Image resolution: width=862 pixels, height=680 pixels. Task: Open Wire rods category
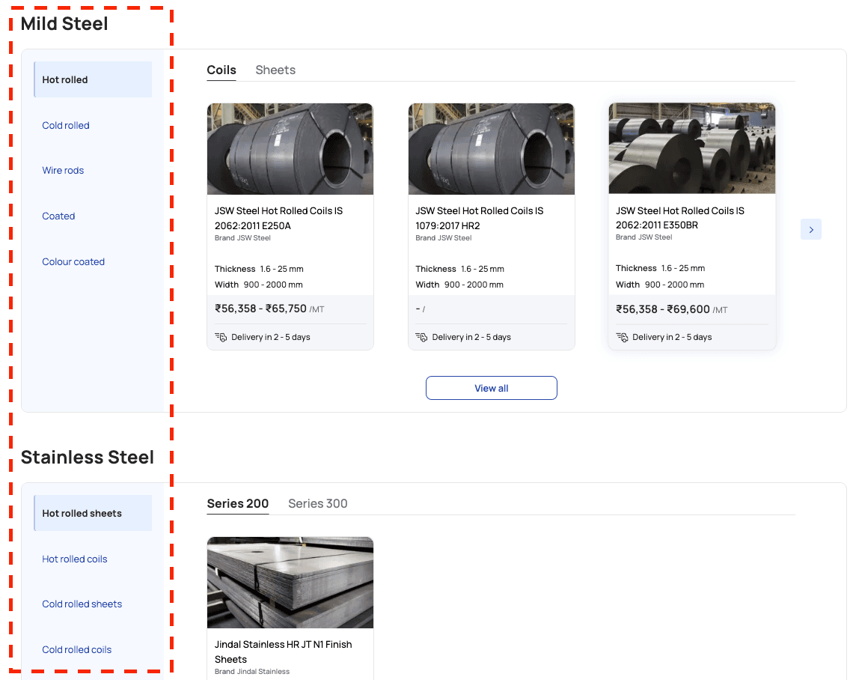click(63, 171)
